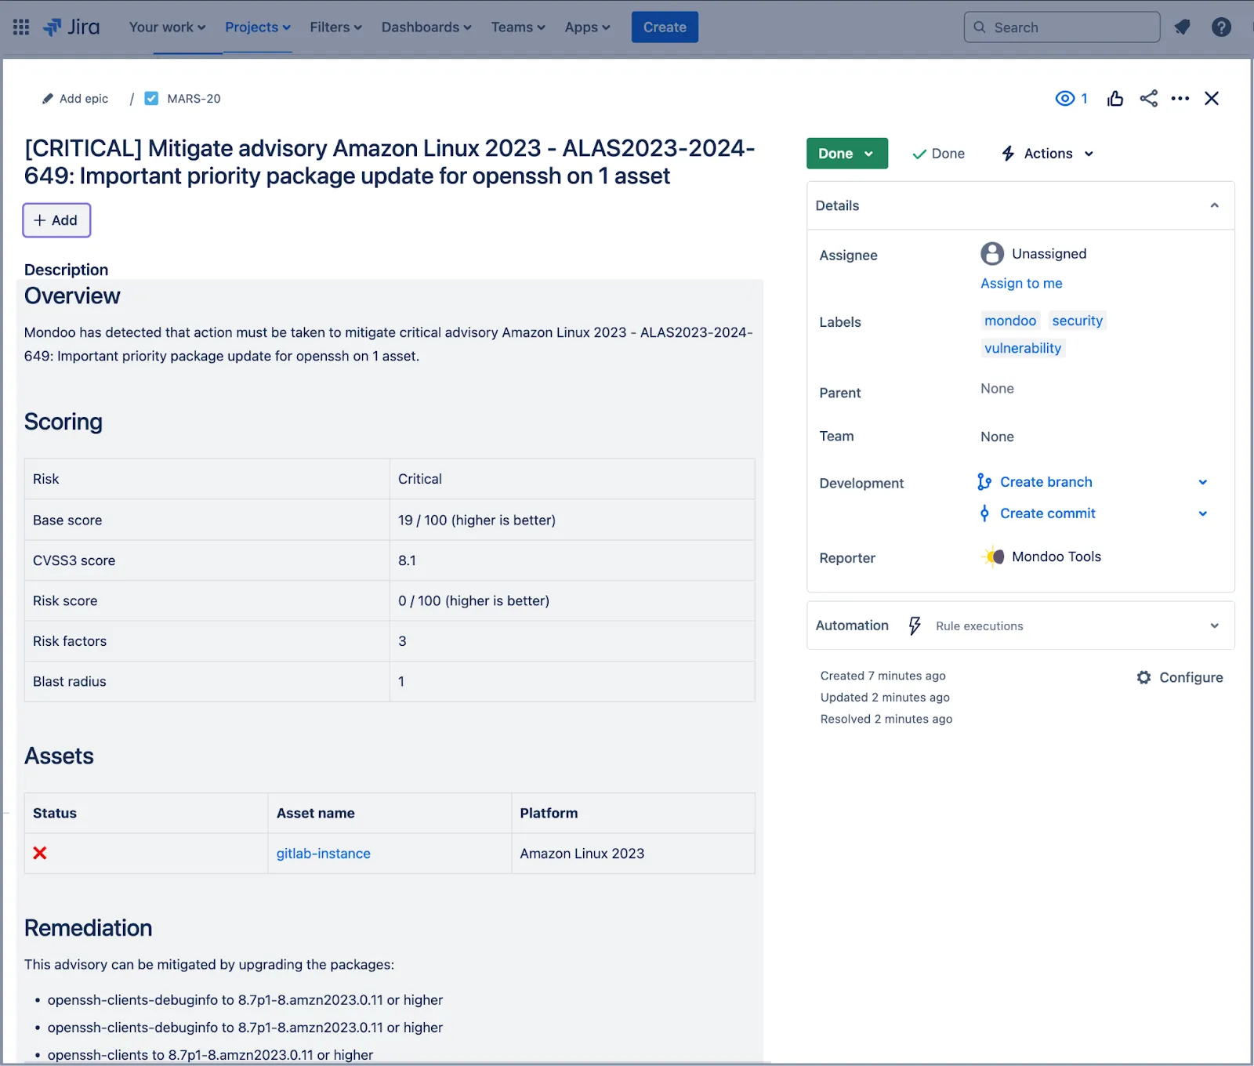Click the Amazon Linux 2023 platform cell
This screenshot has width=1254, height=1066.
pyautogui.click(x=633, y=854)
